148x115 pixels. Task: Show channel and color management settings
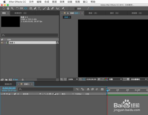tap(106, 79)
